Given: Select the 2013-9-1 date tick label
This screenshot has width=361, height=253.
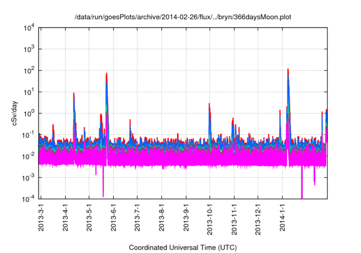Looking at the screenshot, I should [x=186, y=219].
